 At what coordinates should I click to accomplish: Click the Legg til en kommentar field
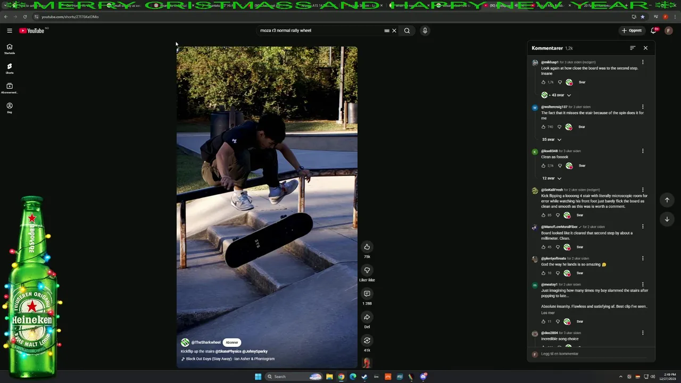point(594,354)
